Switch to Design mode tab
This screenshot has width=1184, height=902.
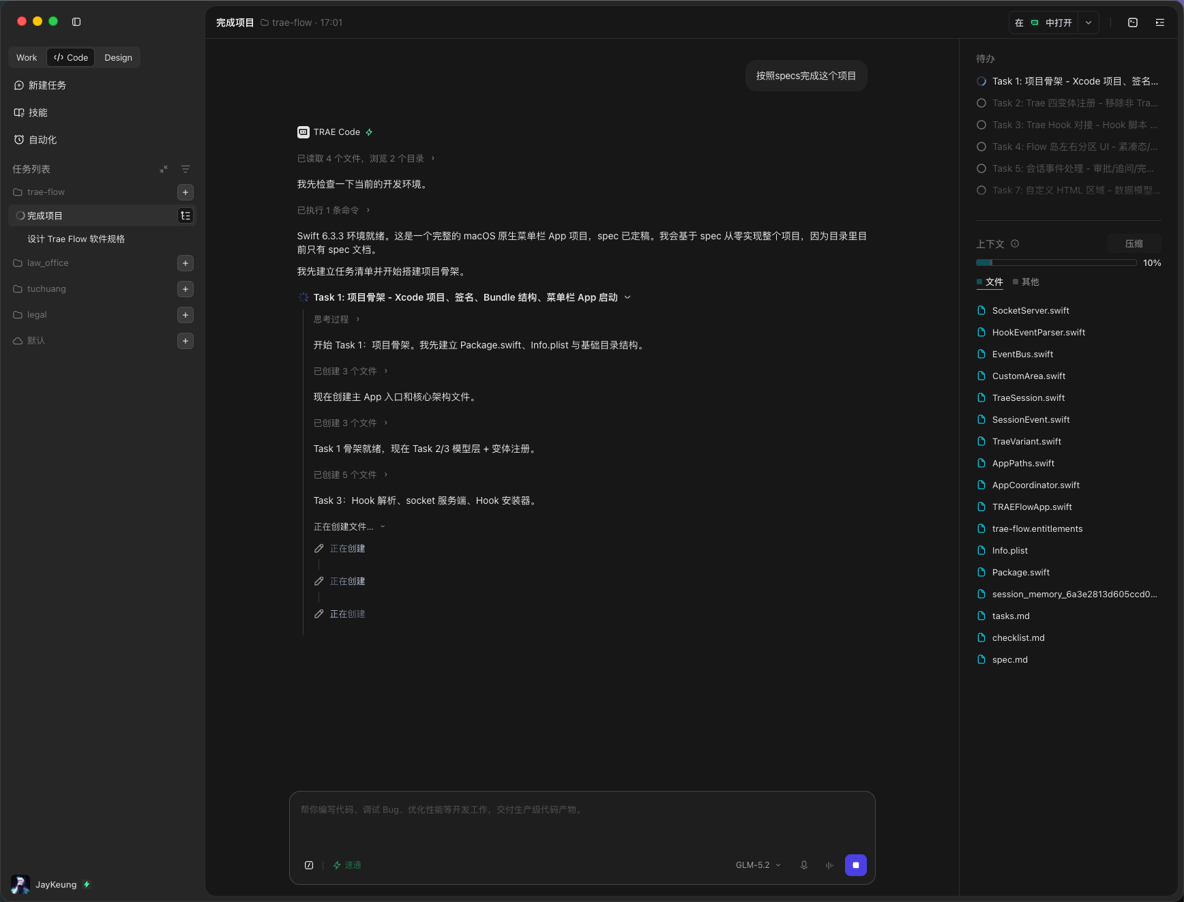pos(118,57)
